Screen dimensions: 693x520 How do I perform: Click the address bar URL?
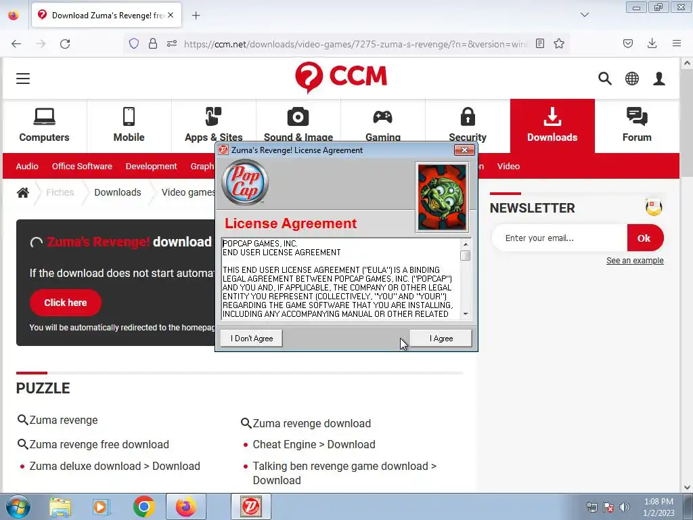[355, 44]
